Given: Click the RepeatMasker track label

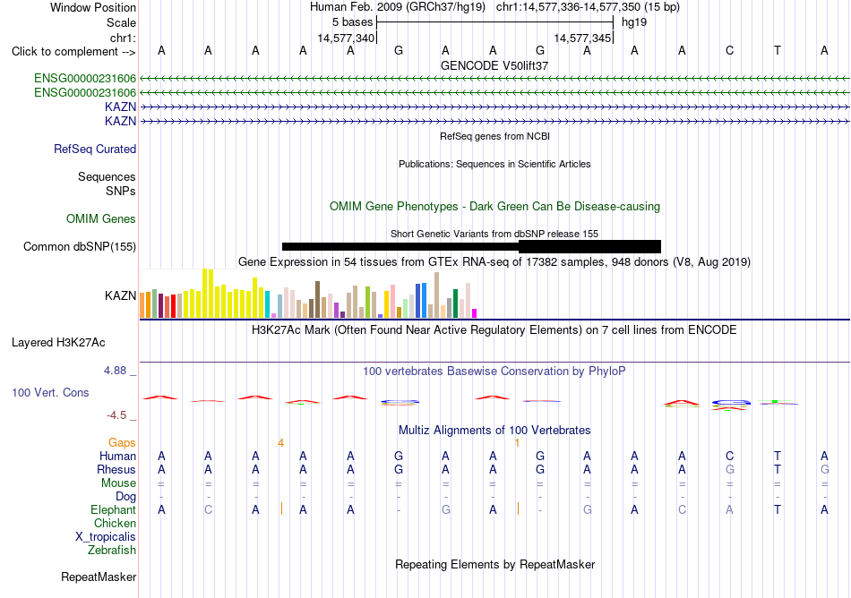Looking at the screenshot, I should coord(99,577).
